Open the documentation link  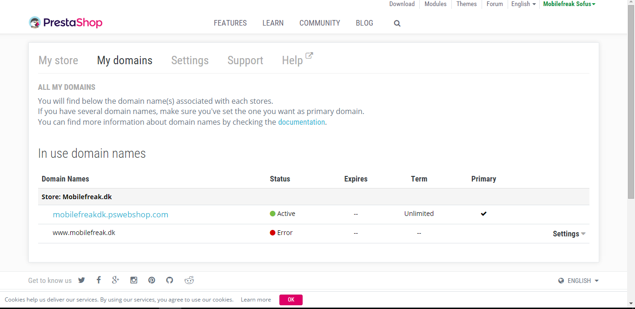click(302, 122)
